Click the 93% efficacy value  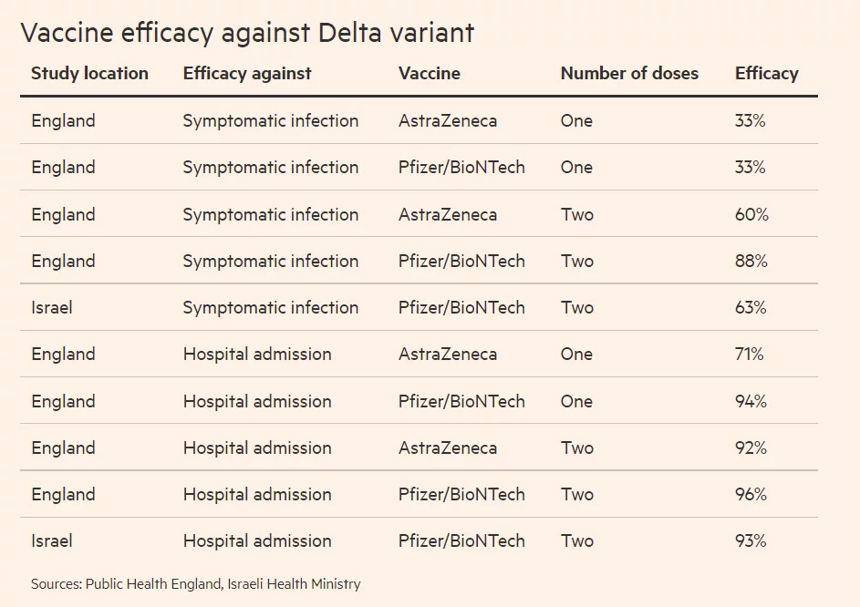click(x=751, y=540)
